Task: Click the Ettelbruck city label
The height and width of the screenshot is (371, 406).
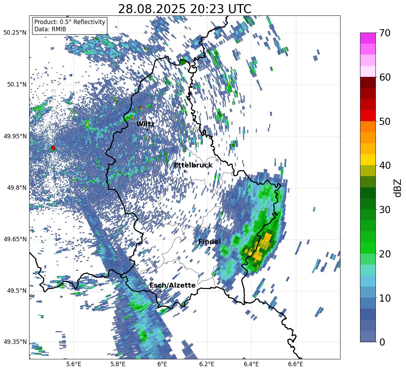Action: (193, 165)
